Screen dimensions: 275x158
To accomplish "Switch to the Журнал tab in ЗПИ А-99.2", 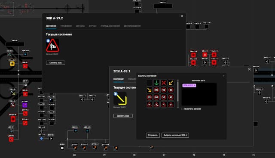I will pyautogui.click(x=93, y=26).
